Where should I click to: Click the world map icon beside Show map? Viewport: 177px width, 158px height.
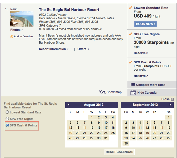pos(102,92)
